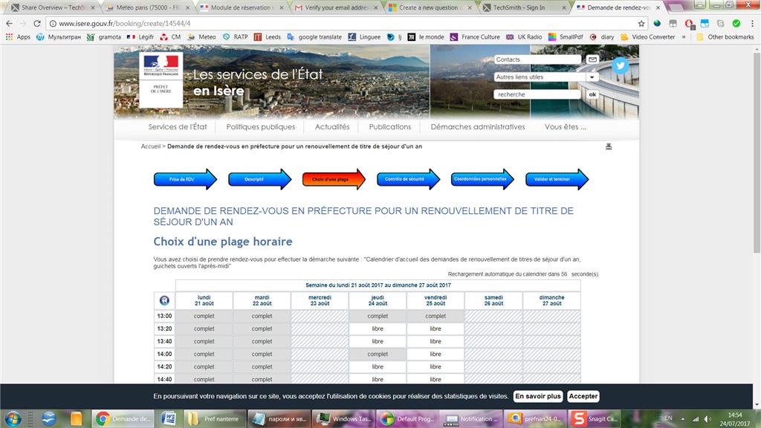Show more bookmarks with the double chevron
The image size is (761, 428).
[684, 37]
